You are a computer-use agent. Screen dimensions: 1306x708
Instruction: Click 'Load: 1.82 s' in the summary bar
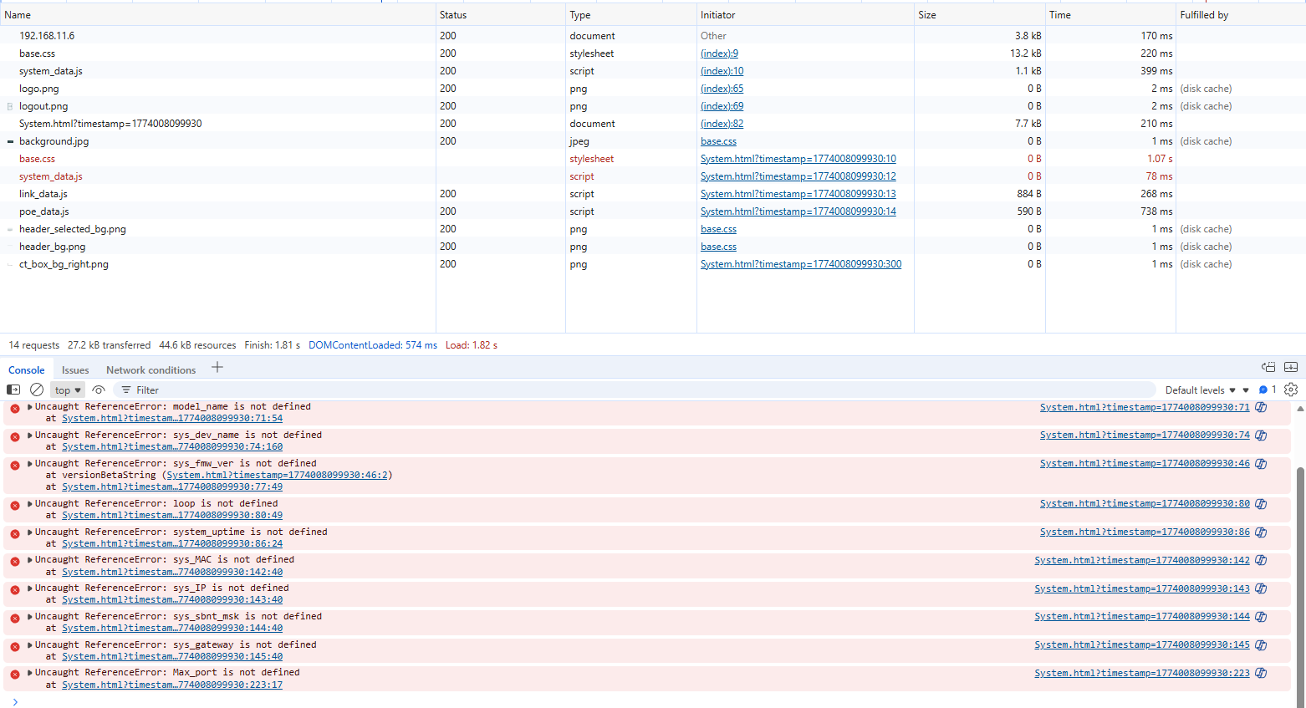click(x=472, y=345)
